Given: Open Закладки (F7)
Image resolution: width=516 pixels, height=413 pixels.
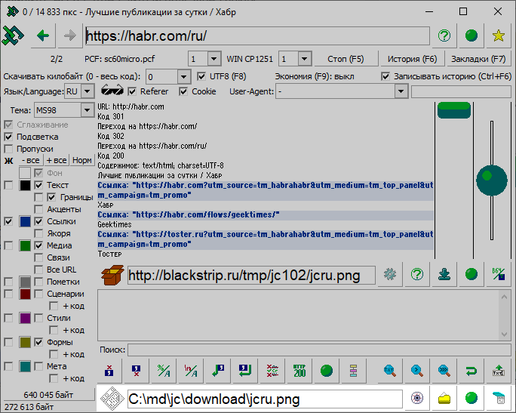Looking at the screenshot, I should pos(478,59).
